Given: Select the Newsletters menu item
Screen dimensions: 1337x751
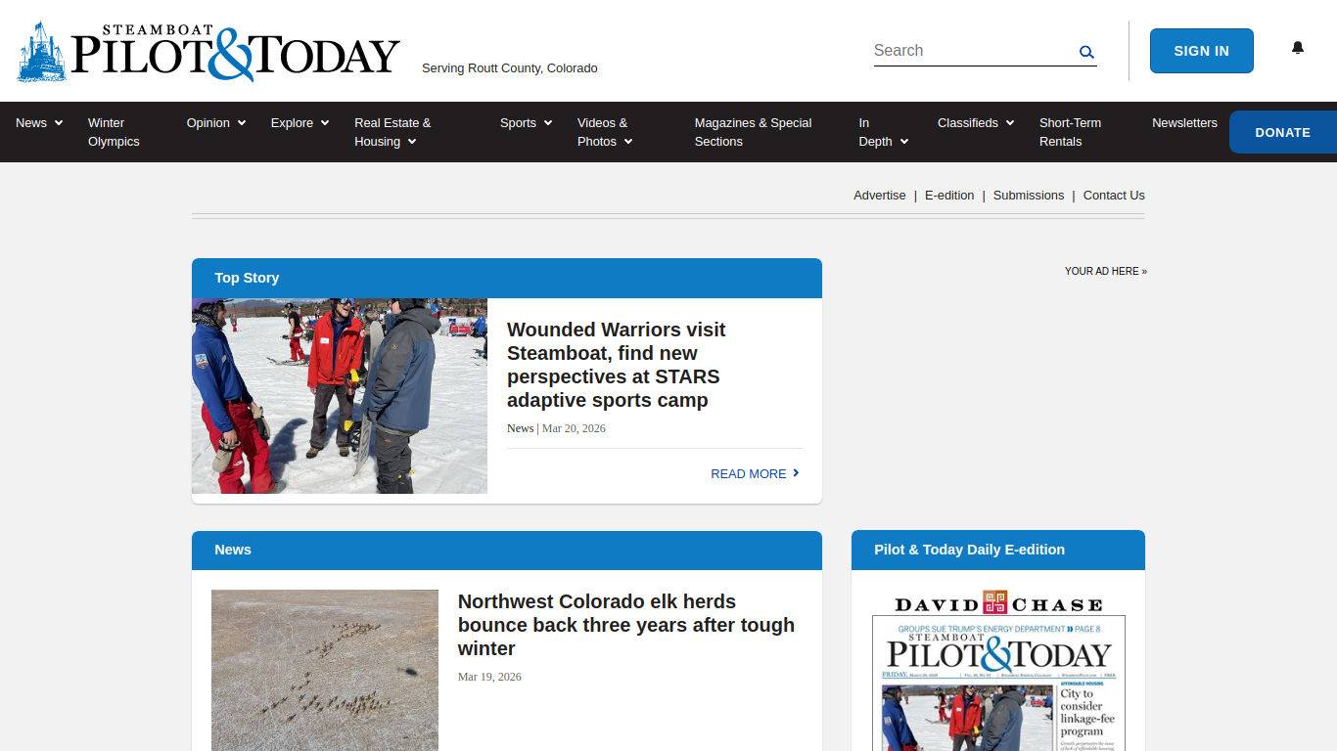Looking at the screenshot, I should pyautogui.click(x=1184, y=123).
